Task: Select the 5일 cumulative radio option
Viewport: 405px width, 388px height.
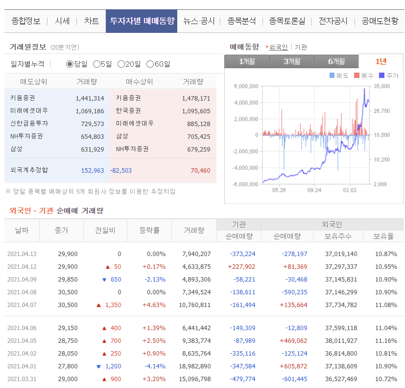Action: pyautogui.click(x=96, y=64)
